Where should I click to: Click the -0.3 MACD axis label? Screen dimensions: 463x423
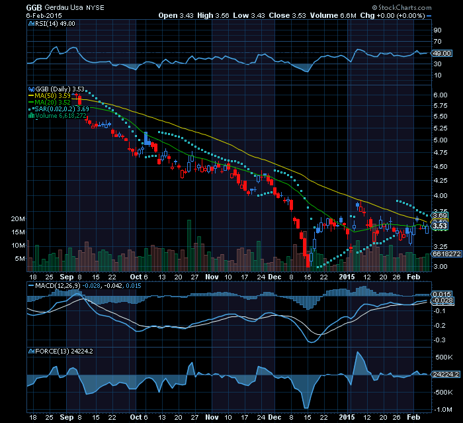pyautogui.click(x=439, y=340)
